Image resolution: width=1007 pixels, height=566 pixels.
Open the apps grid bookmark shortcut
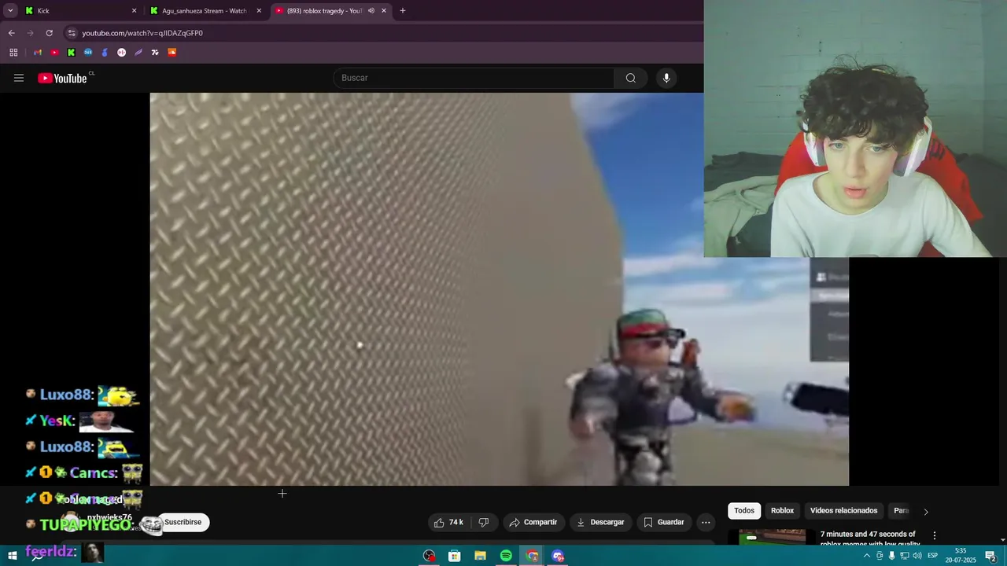click(x=13, y=53)
